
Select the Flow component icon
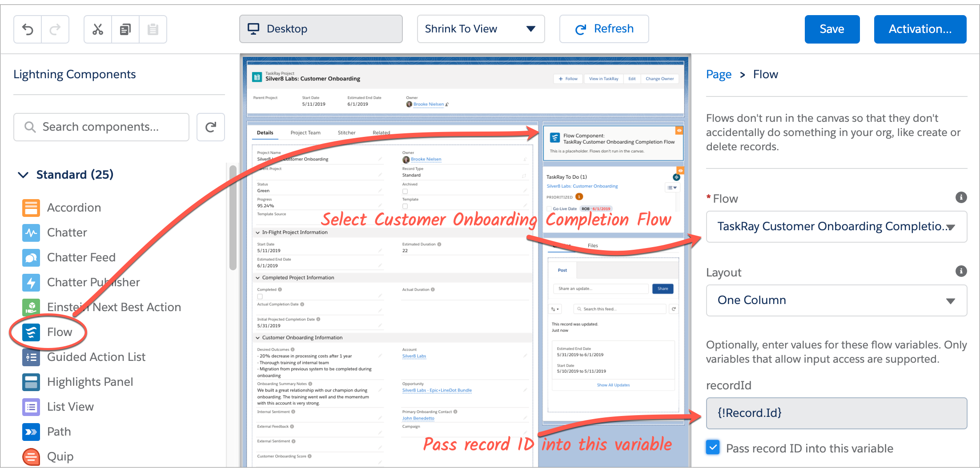31,332
